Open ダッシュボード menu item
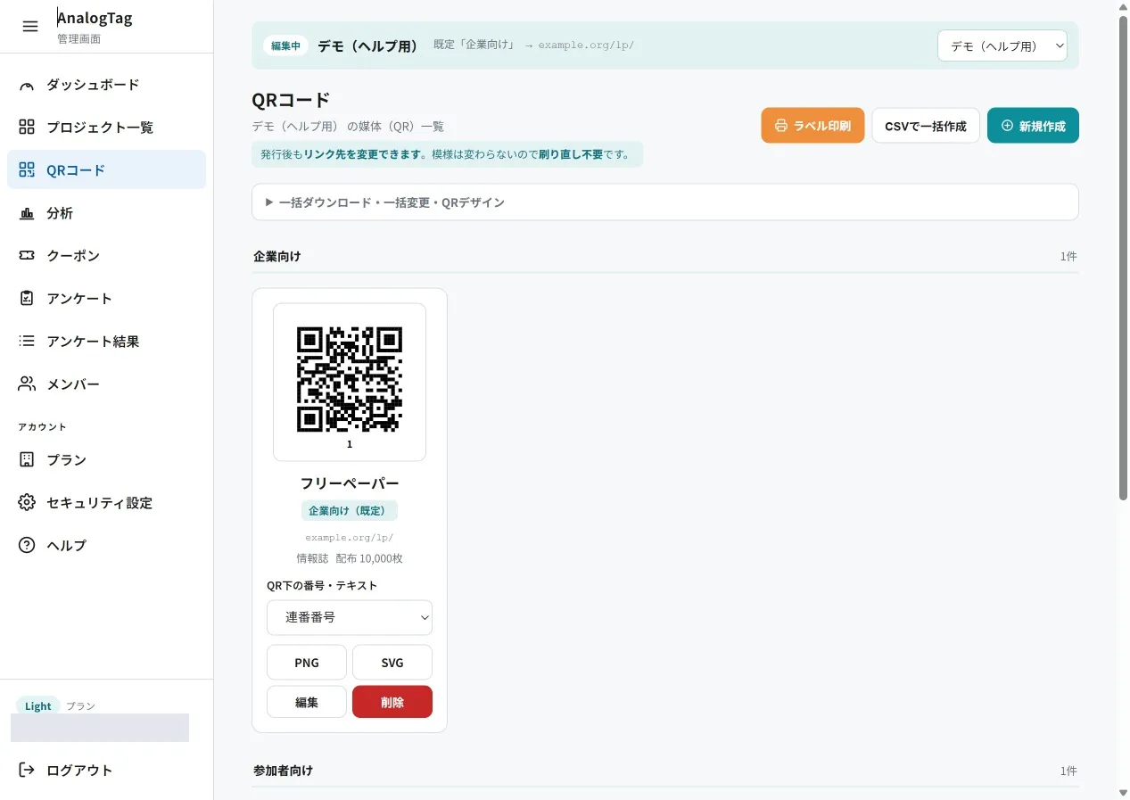The image size is (1130, 800). click(x=106, y=85)
